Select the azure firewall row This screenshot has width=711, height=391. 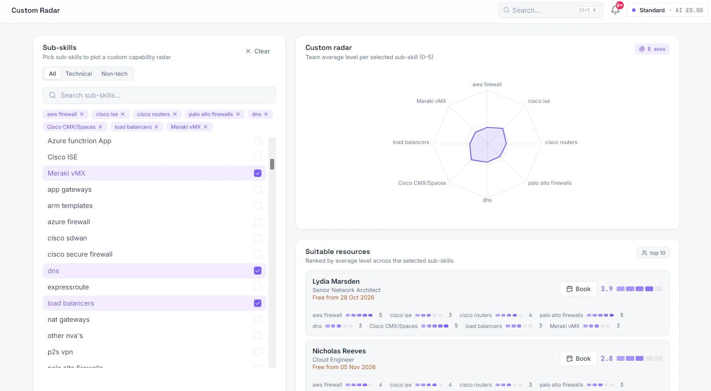coord(154,222)
